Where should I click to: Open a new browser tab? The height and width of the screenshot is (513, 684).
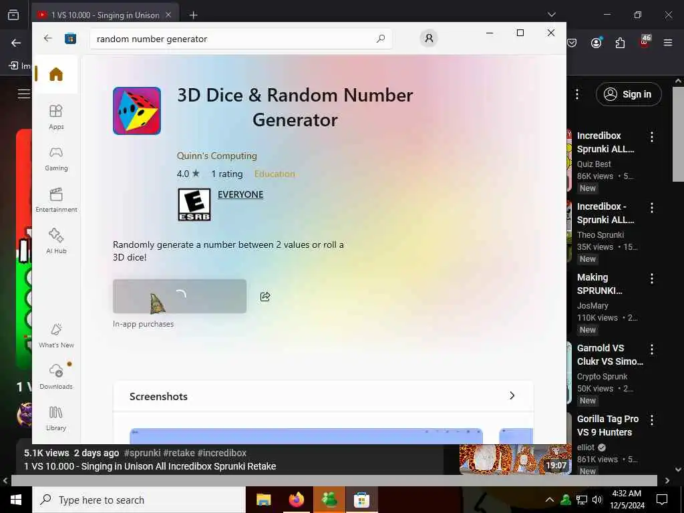[193, 15]
